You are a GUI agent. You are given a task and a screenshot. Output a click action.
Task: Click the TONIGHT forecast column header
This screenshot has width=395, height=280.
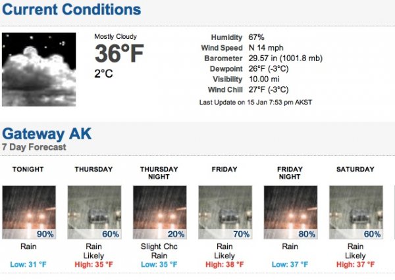(29, 170)
